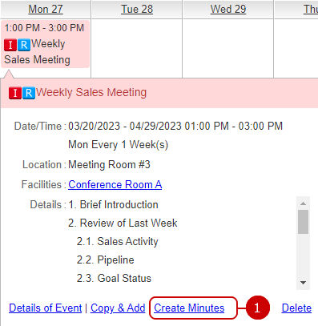Click the empty Tue 28 calendar cell
The image size is (318, 326).
137,49
